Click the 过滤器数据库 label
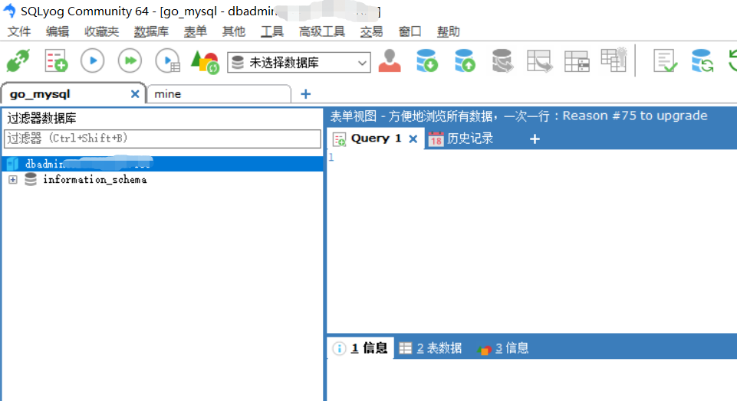The width and height of the screenshot is (737, 401). [x=41, y=118]
